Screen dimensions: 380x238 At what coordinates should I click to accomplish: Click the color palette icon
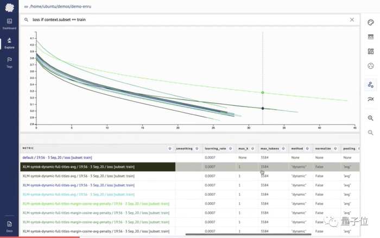[x=371, y=23]
